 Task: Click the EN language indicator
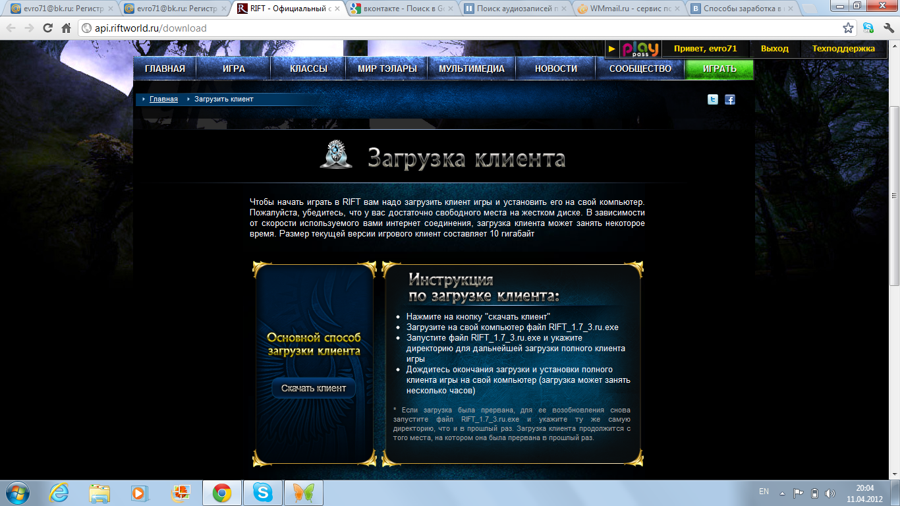(x=764, y=492)
